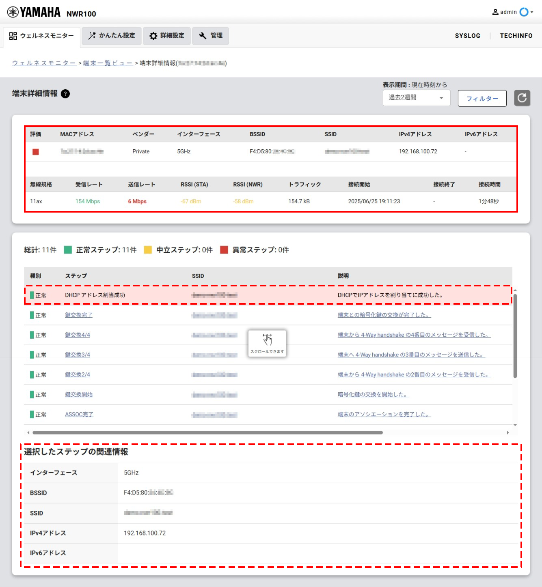Click the フィルター button
542x587 pixels.
(482, 99)
